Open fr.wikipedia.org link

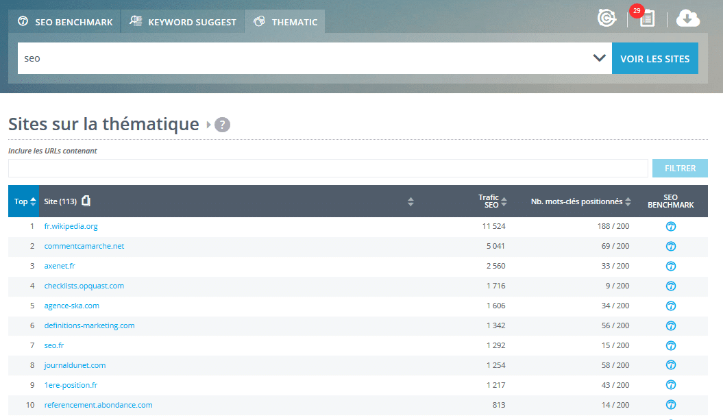tap(71, 226)
